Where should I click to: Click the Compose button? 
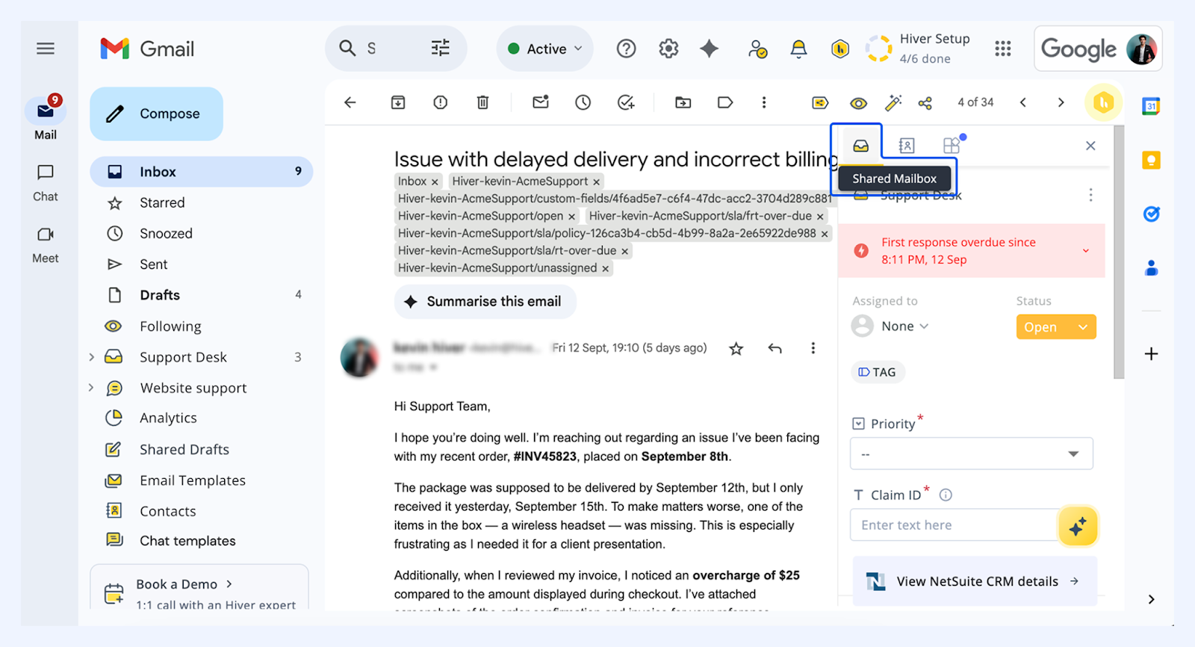(x=157, y=114)
